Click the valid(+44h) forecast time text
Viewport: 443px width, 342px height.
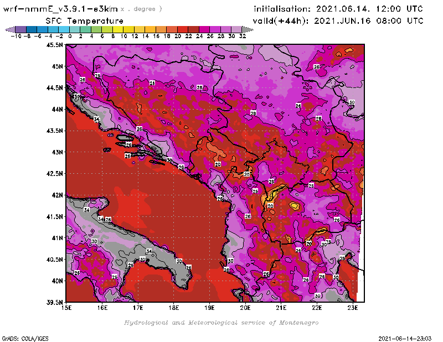tap(338, 20)
